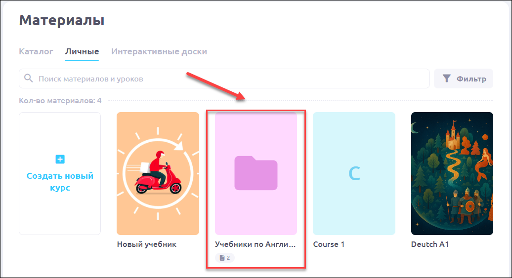Screen dimensions: 512x278
Task: Open the Фильтр button
Action: click(x=464, y=79)
